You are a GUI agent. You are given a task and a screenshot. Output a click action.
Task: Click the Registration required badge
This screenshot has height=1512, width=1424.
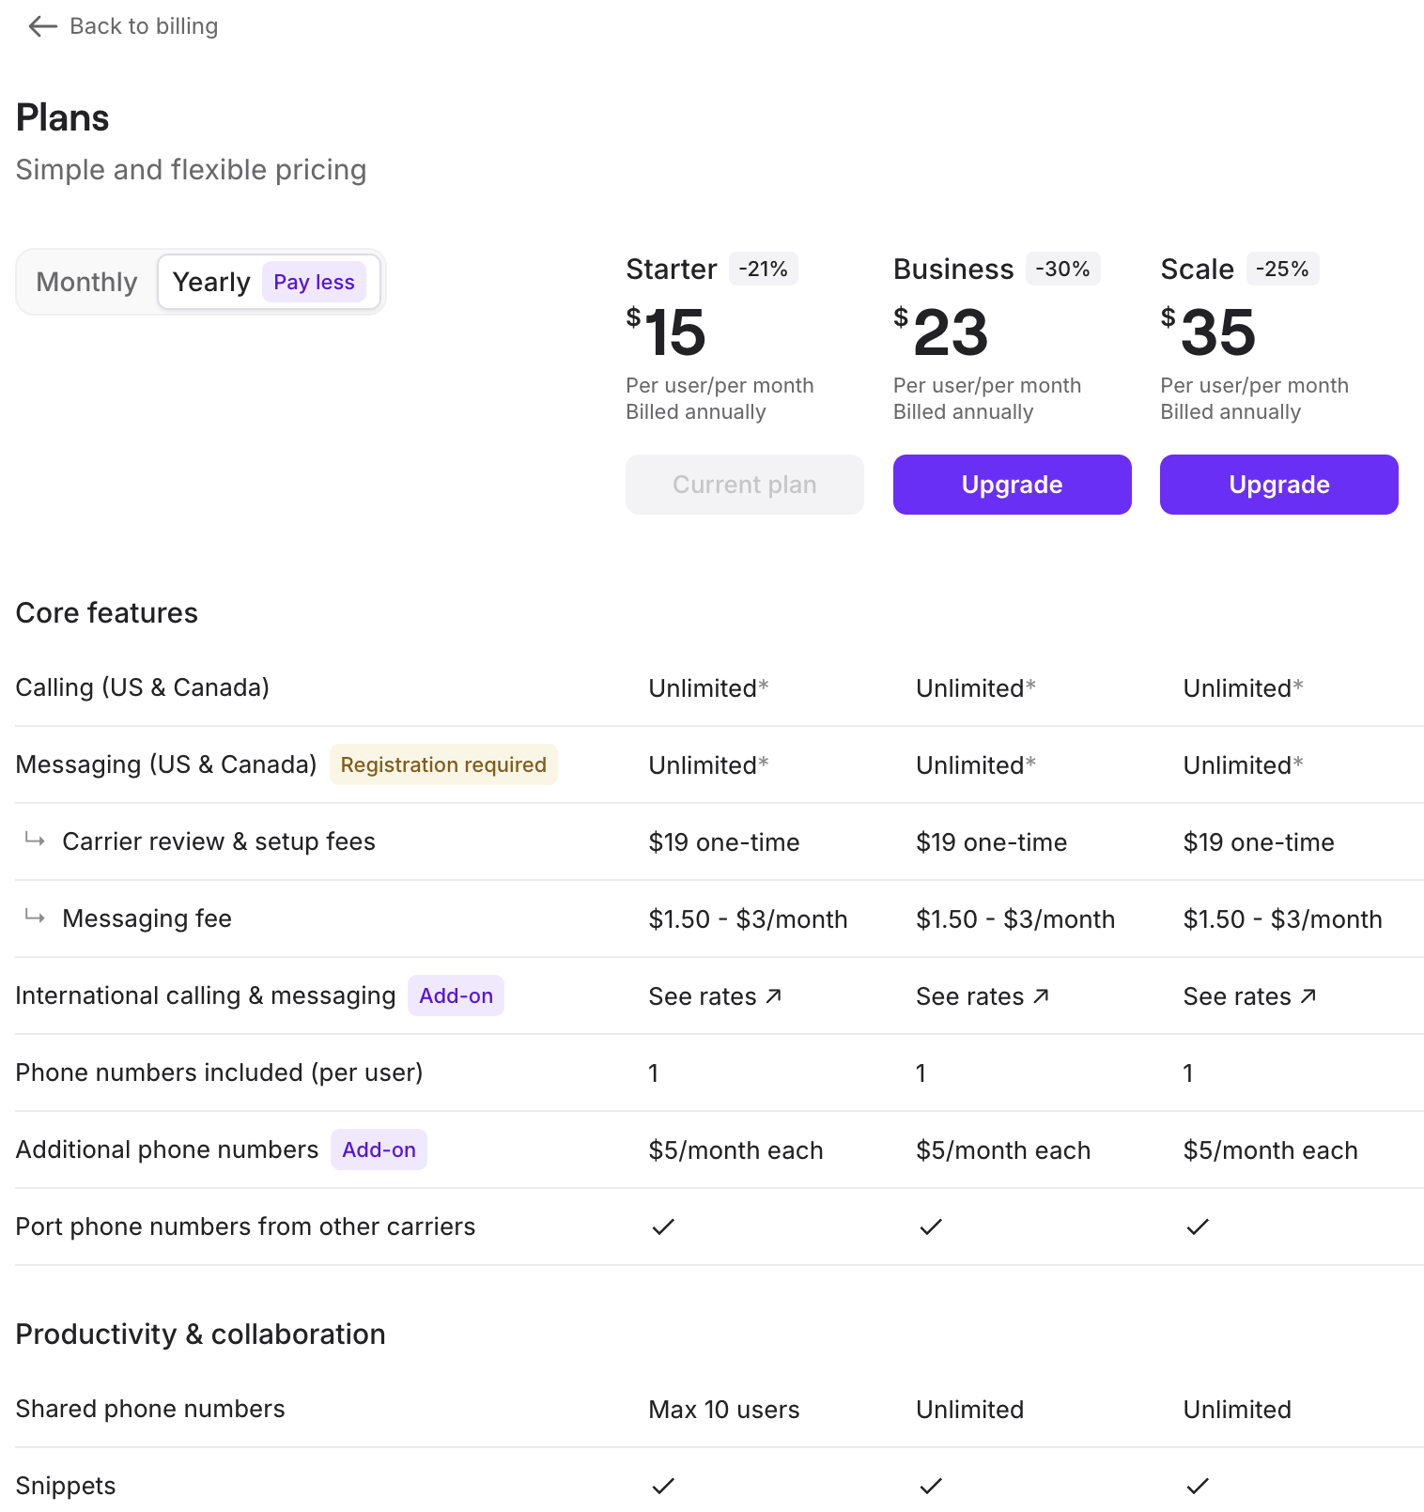point(443,764)
